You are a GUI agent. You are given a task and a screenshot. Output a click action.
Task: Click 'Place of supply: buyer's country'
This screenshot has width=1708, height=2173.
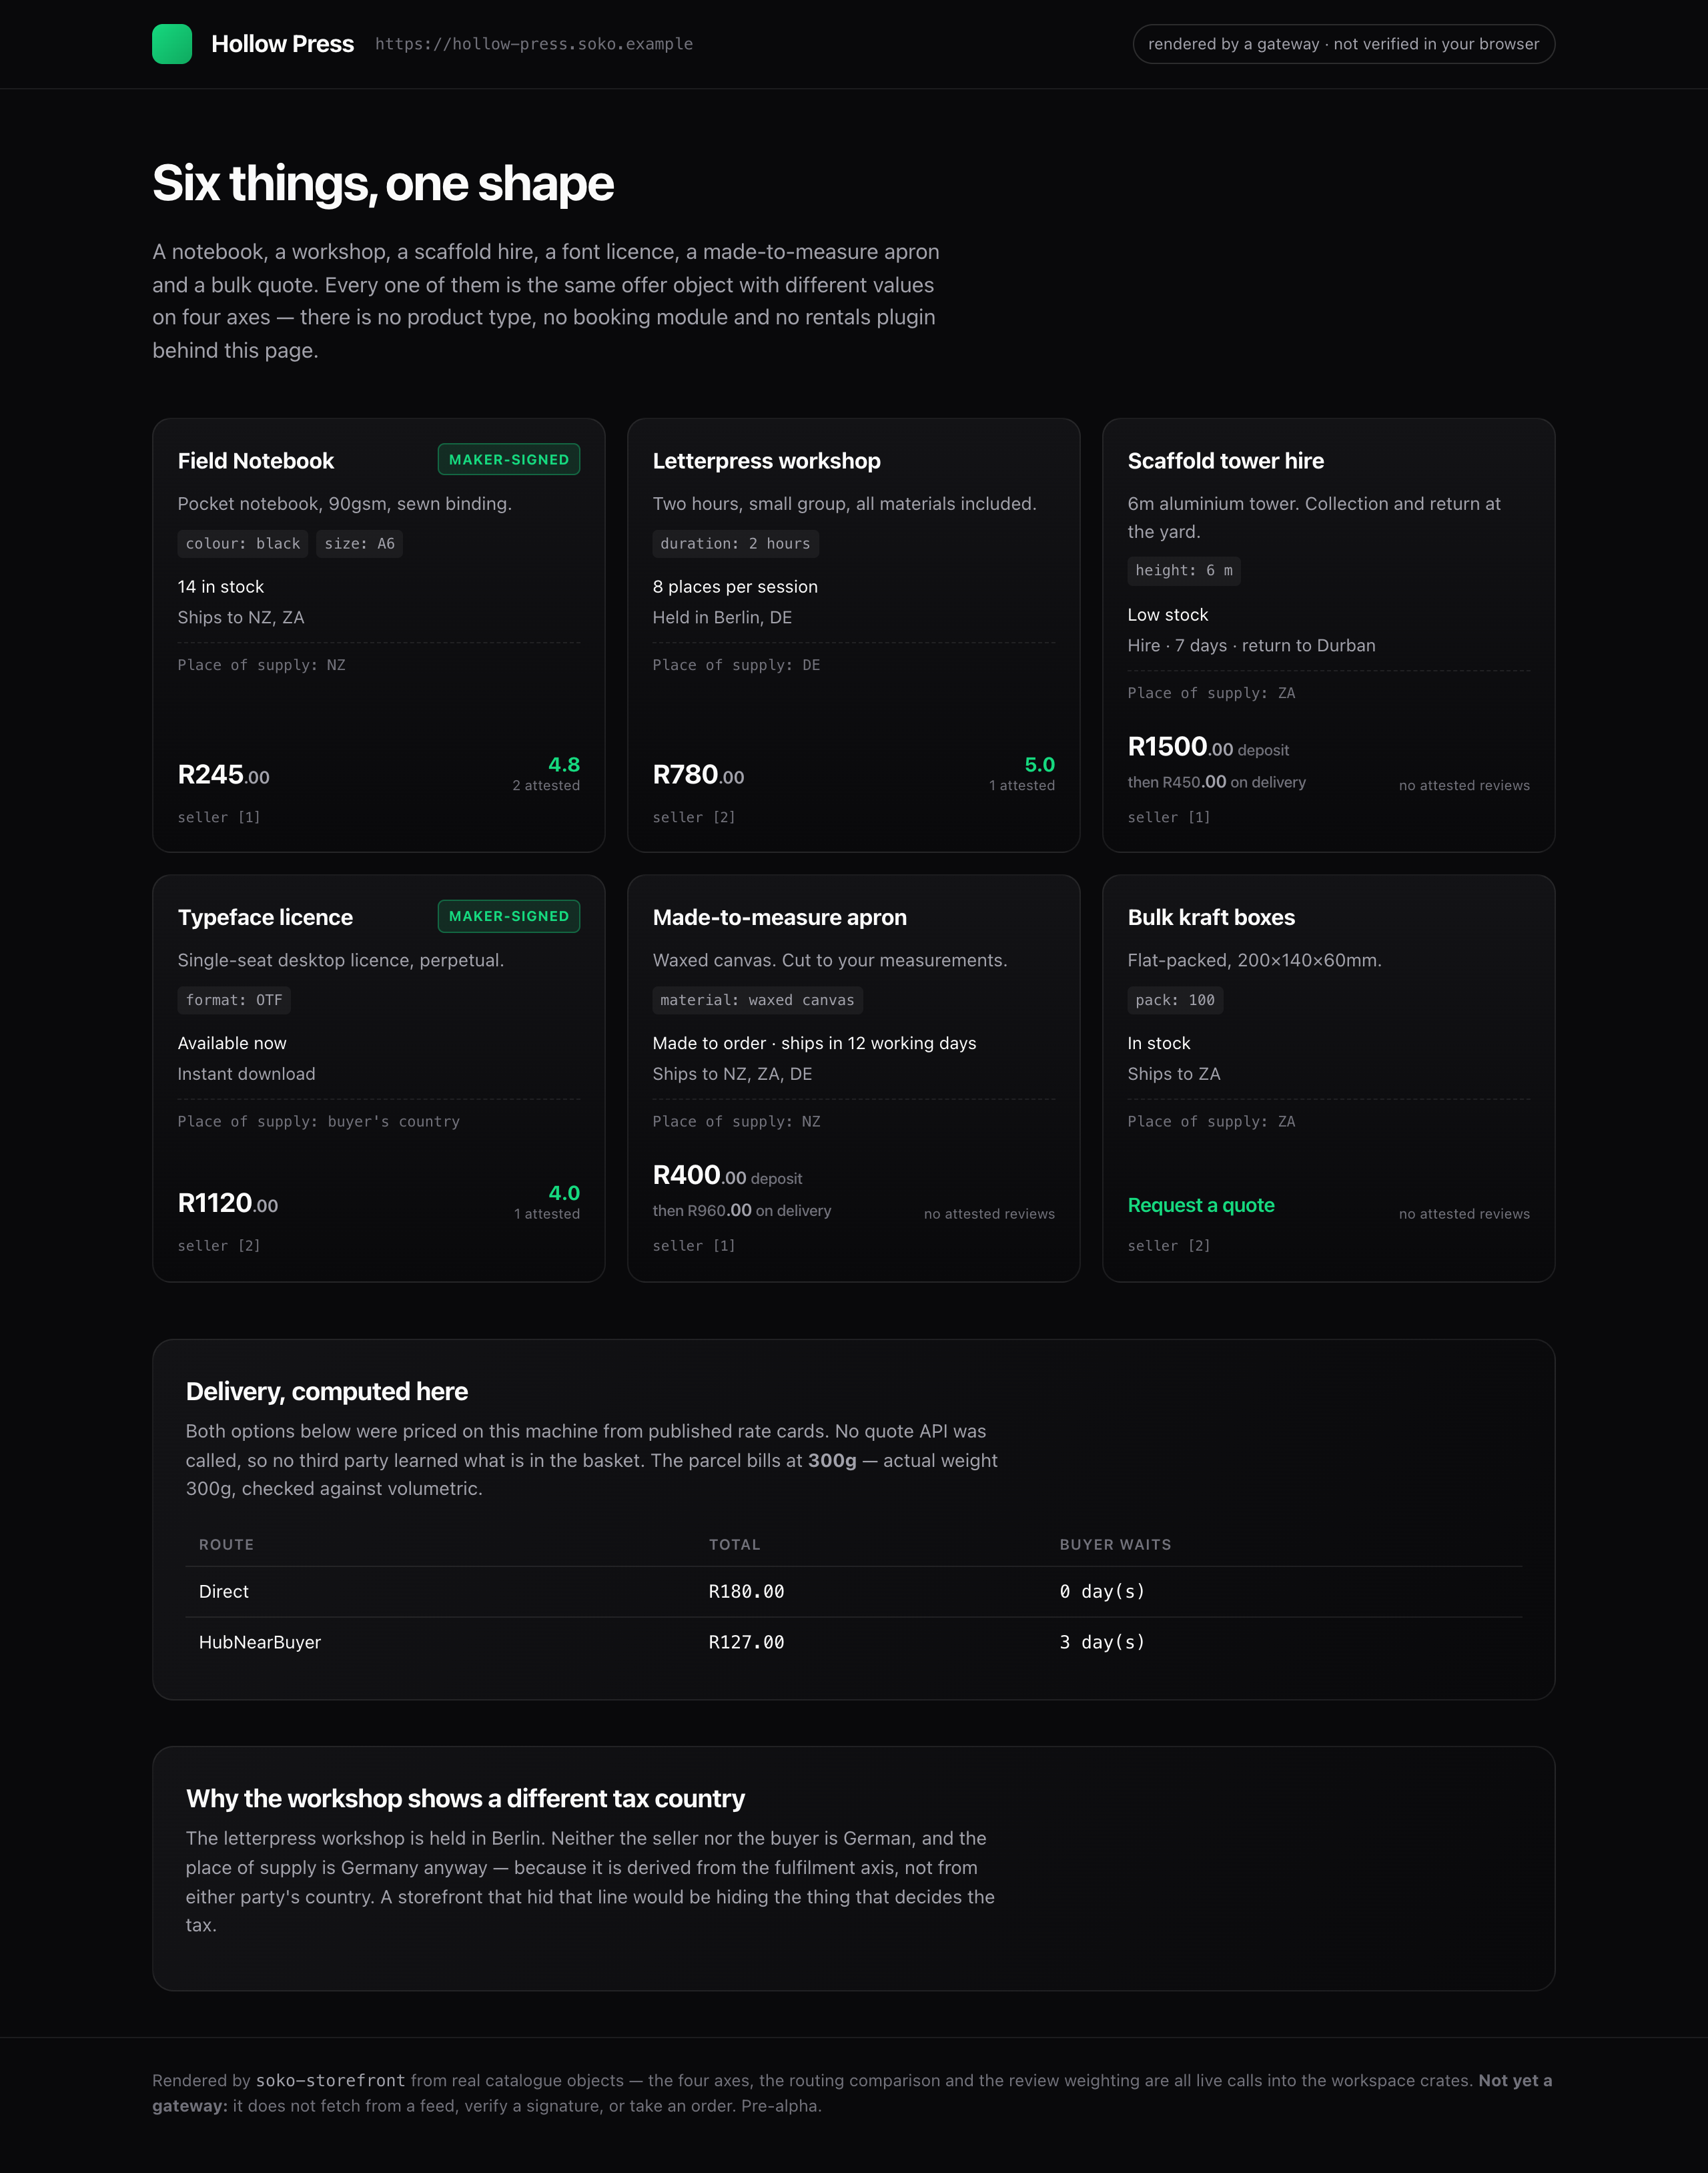(x=319, y=1121)
